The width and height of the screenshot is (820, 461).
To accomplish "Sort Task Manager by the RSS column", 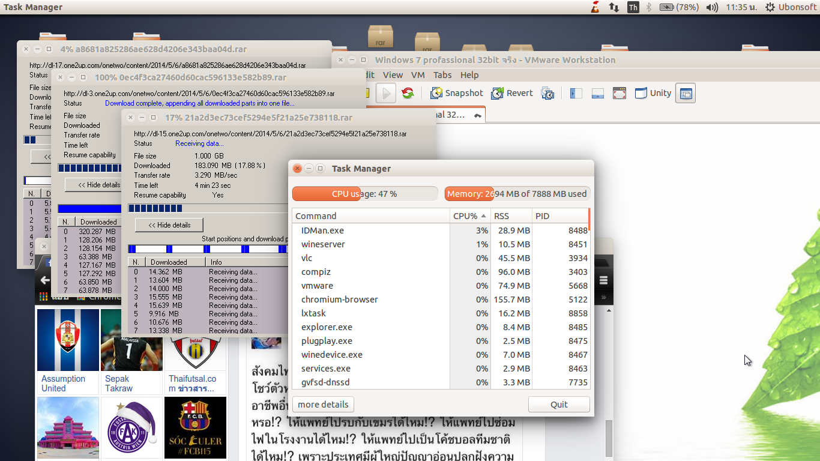I will [x=511, y=216].
